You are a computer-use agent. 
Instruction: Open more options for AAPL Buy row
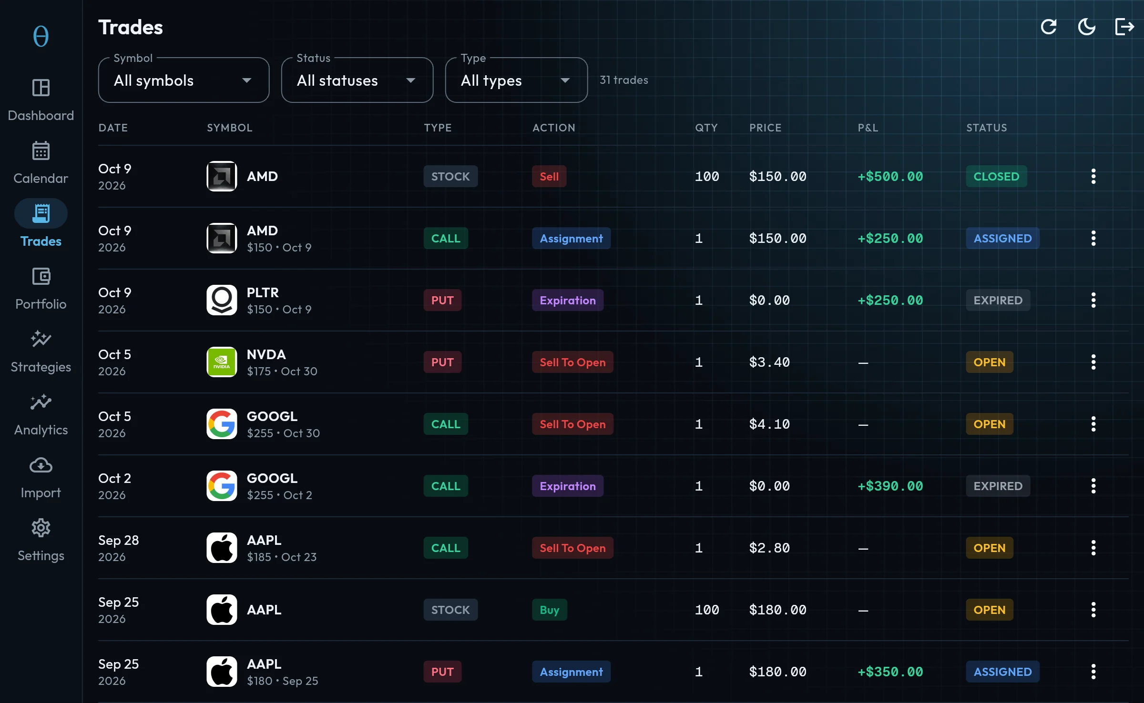click(1093, 610)
